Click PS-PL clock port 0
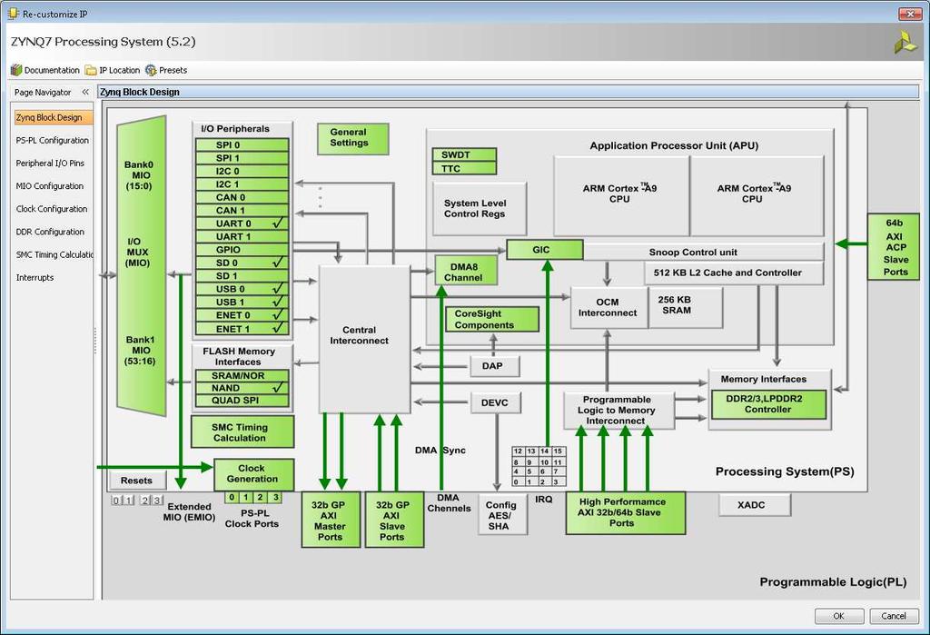 (232, 497)
